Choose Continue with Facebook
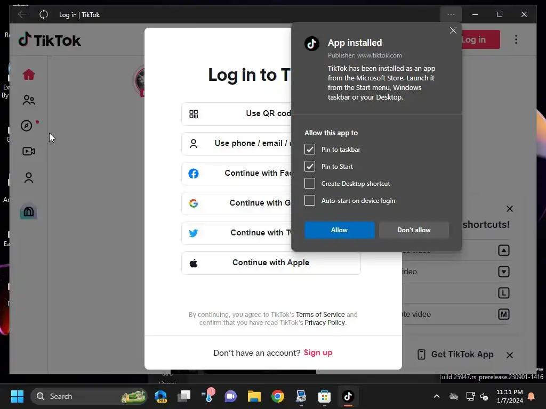 (x=236, y=174)
